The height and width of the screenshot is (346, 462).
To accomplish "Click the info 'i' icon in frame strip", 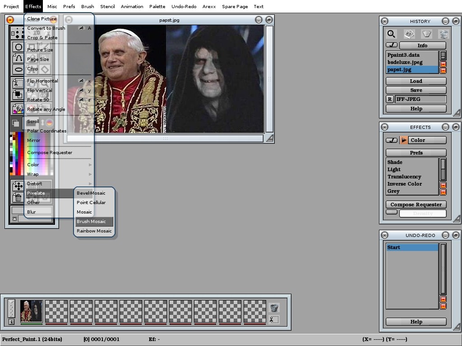I will click(x=11, y=322).
